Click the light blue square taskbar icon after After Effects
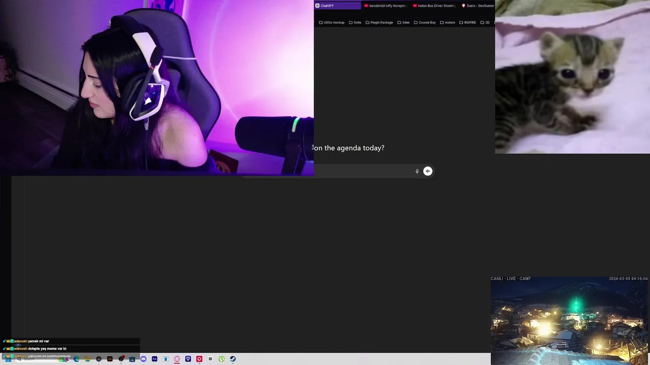 click(166, 359)
